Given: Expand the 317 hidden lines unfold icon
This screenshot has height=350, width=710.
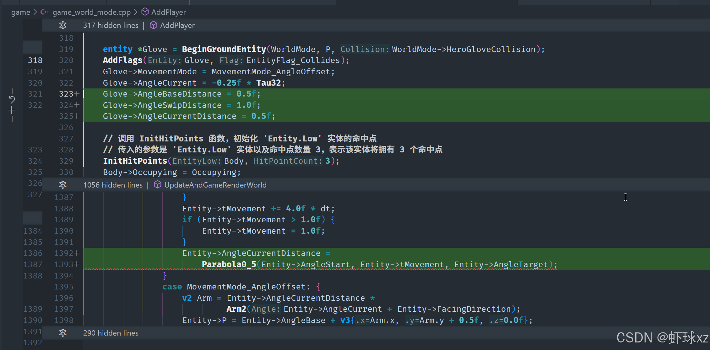Looking at the screenshot, I should [63, 25].
